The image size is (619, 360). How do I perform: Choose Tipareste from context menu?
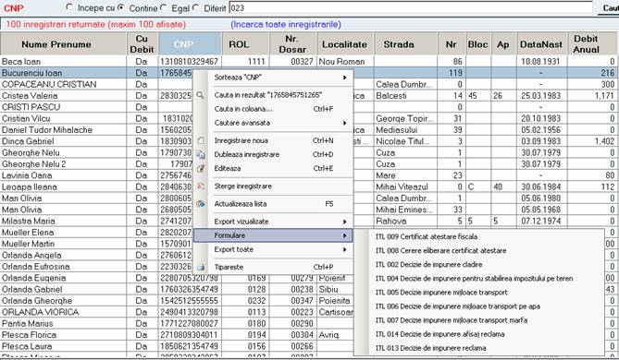(x=273, y=267)
